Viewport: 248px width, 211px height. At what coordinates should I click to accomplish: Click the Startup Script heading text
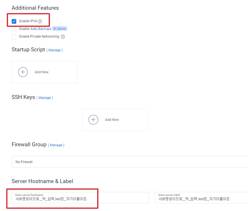(x=28, y=50)
